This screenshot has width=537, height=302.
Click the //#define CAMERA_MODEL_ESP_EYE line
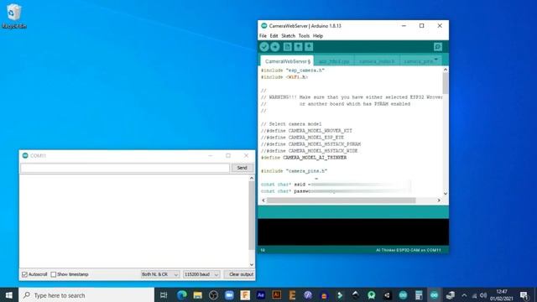tap(302, 138)
